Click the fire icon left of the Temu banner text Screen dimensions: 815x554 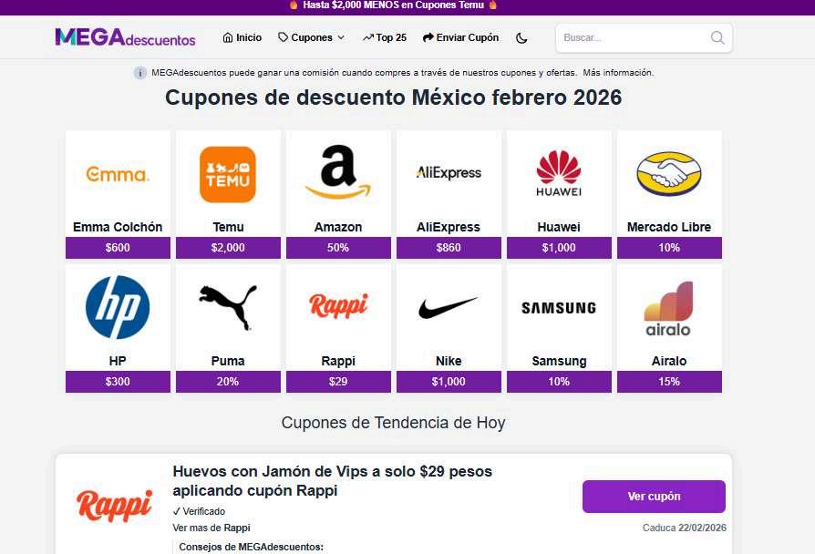pos(294,5)
